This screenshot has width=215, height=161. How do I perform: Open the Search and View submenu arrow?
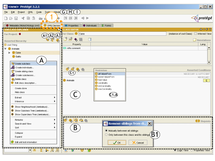pos(55,124)
